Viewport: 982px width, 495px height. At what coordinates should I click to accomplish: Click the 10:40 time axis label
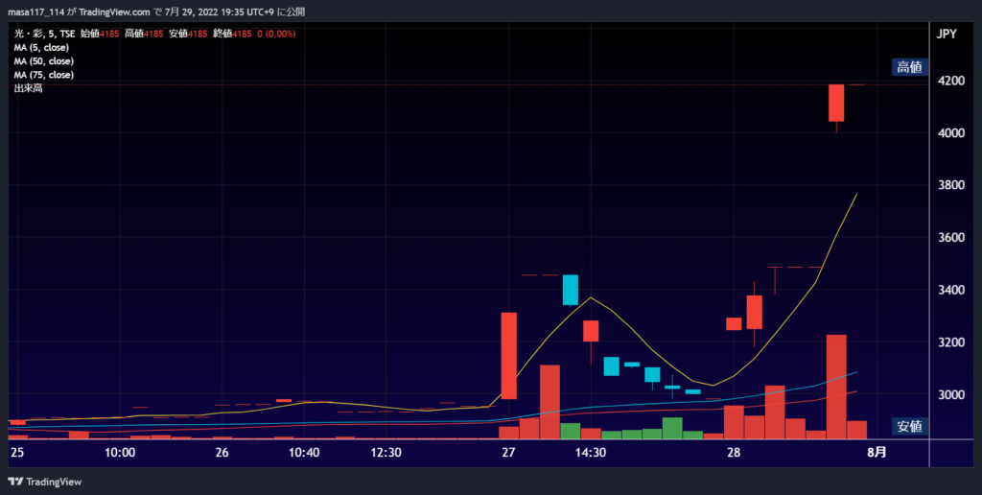pyautogui.click(x=304, y=453)
